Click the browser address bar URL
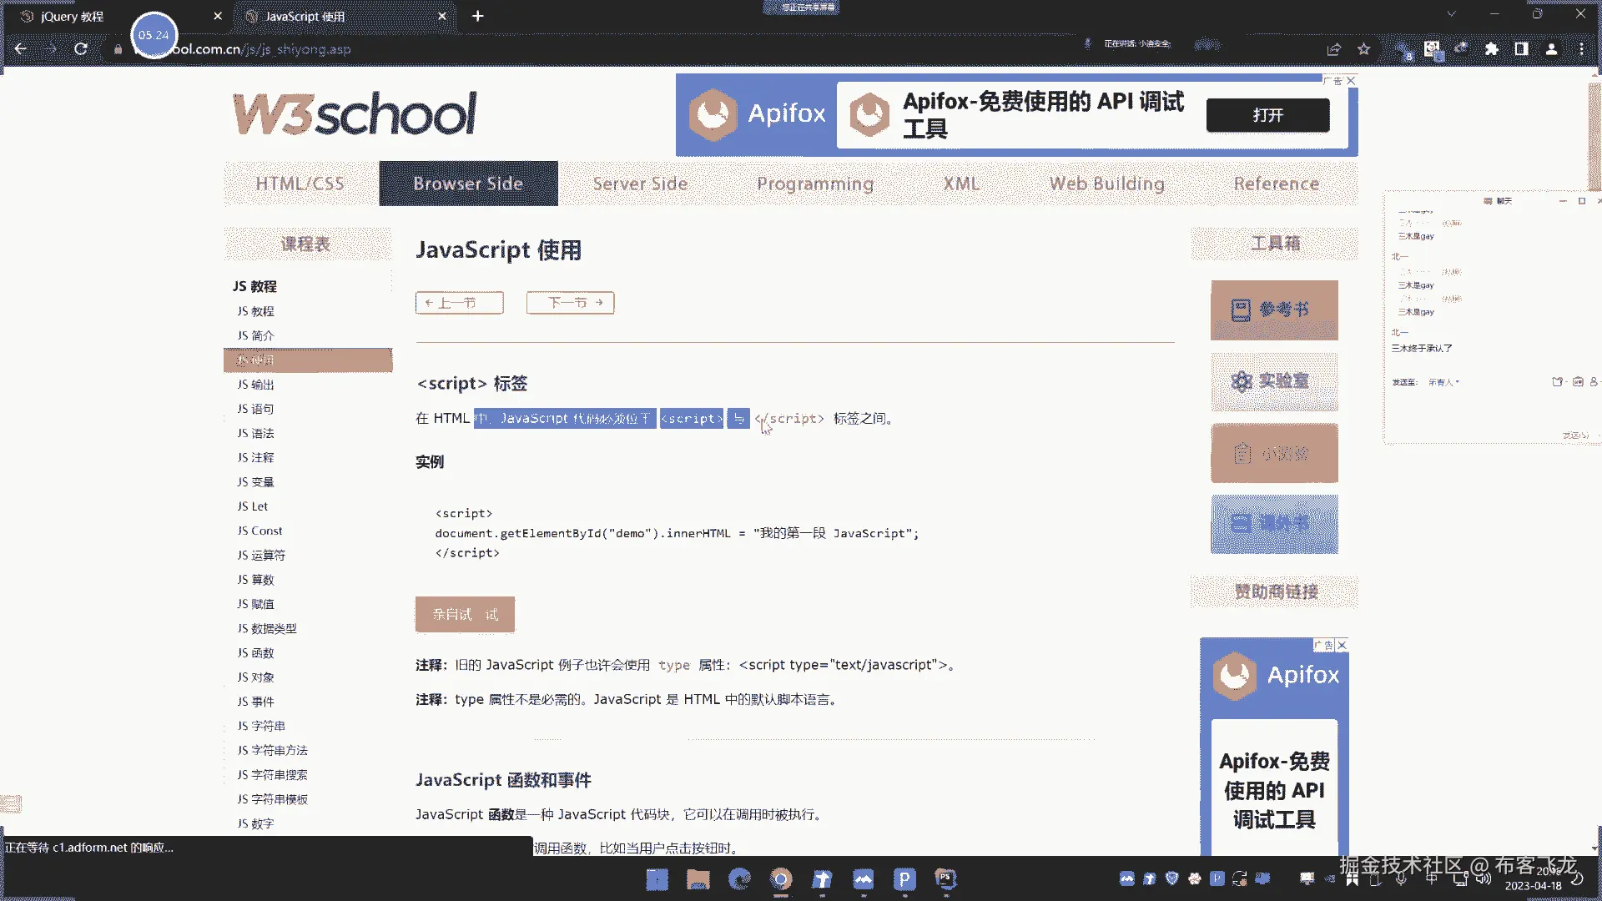The height and width of the screenshot is (901, 1602). (x=267, y=49)
